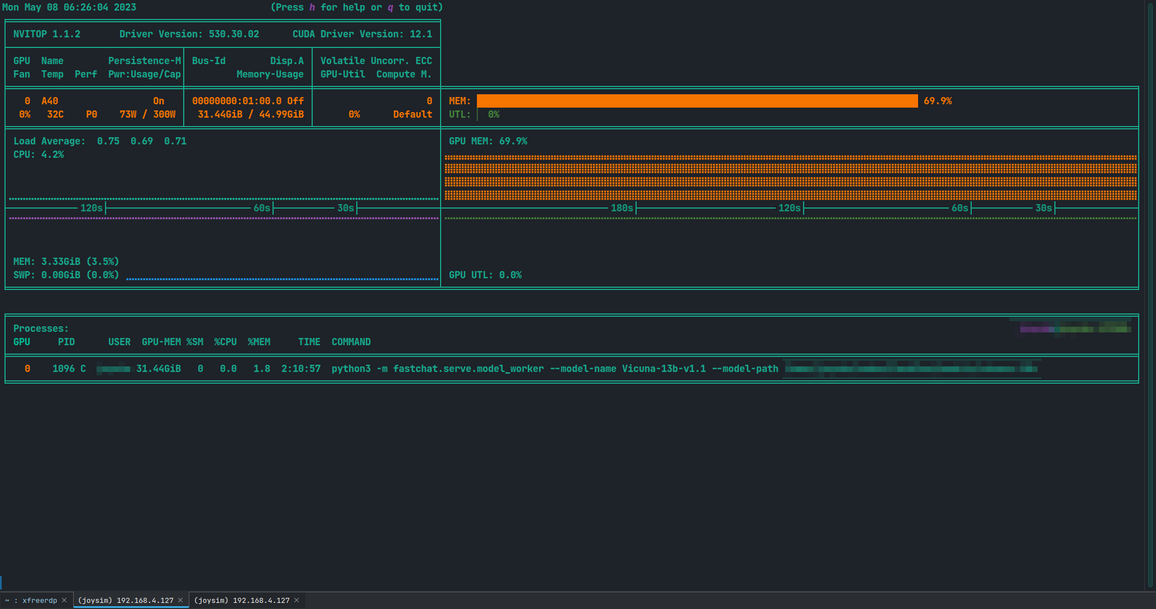Image resolution: width=1156 pixels, height=609 pixels.
Task: Click the USER column header
Action: pos(119,342)
